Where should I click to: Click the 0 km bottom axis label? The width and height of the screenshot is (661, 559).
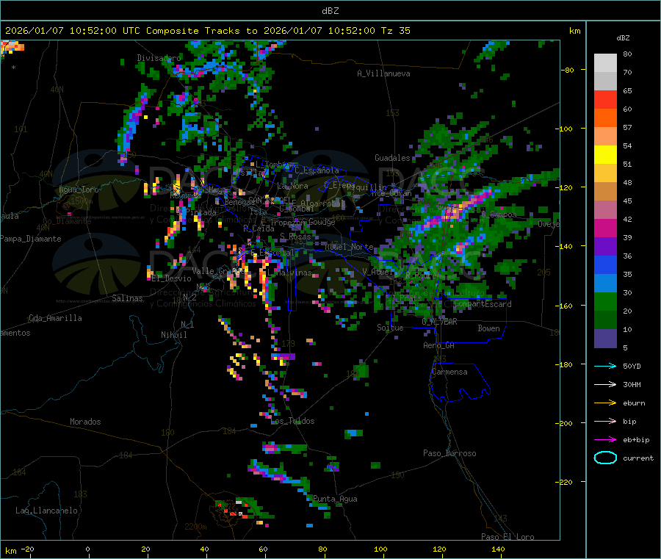(x=87, y=549)
